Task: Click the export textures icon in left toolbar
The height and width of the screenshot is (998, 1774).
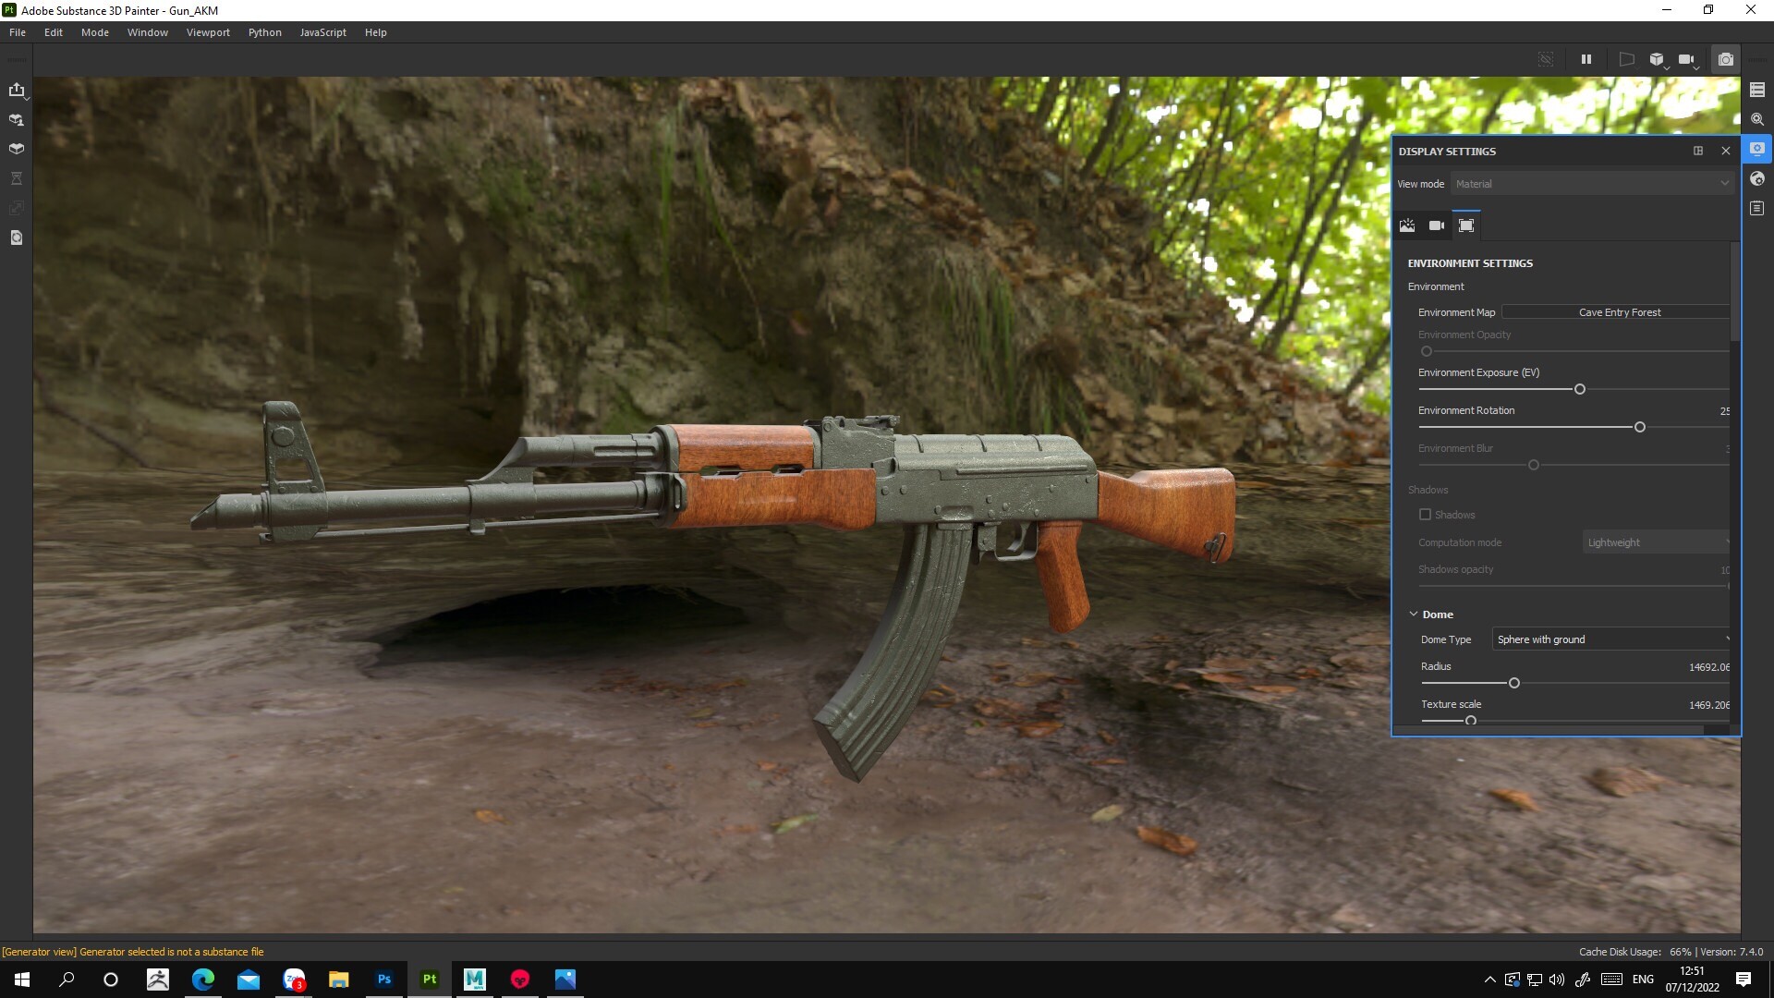Action: click(17, 90)
